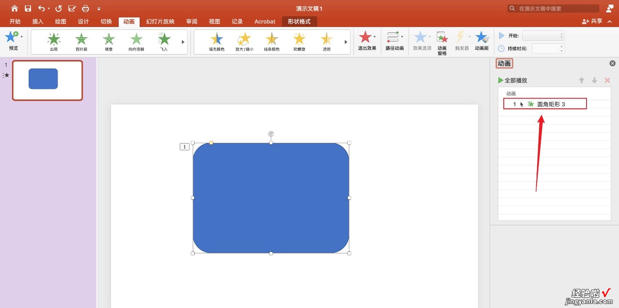Go to the 切换 tab
This screenshot has height=308, width=619.
tap(106, 22)
